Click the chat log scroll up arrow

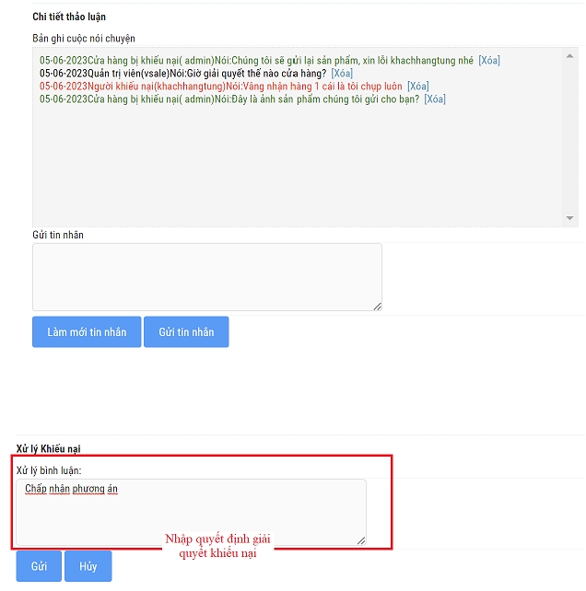pyautogui.click(x=569, y=56)
